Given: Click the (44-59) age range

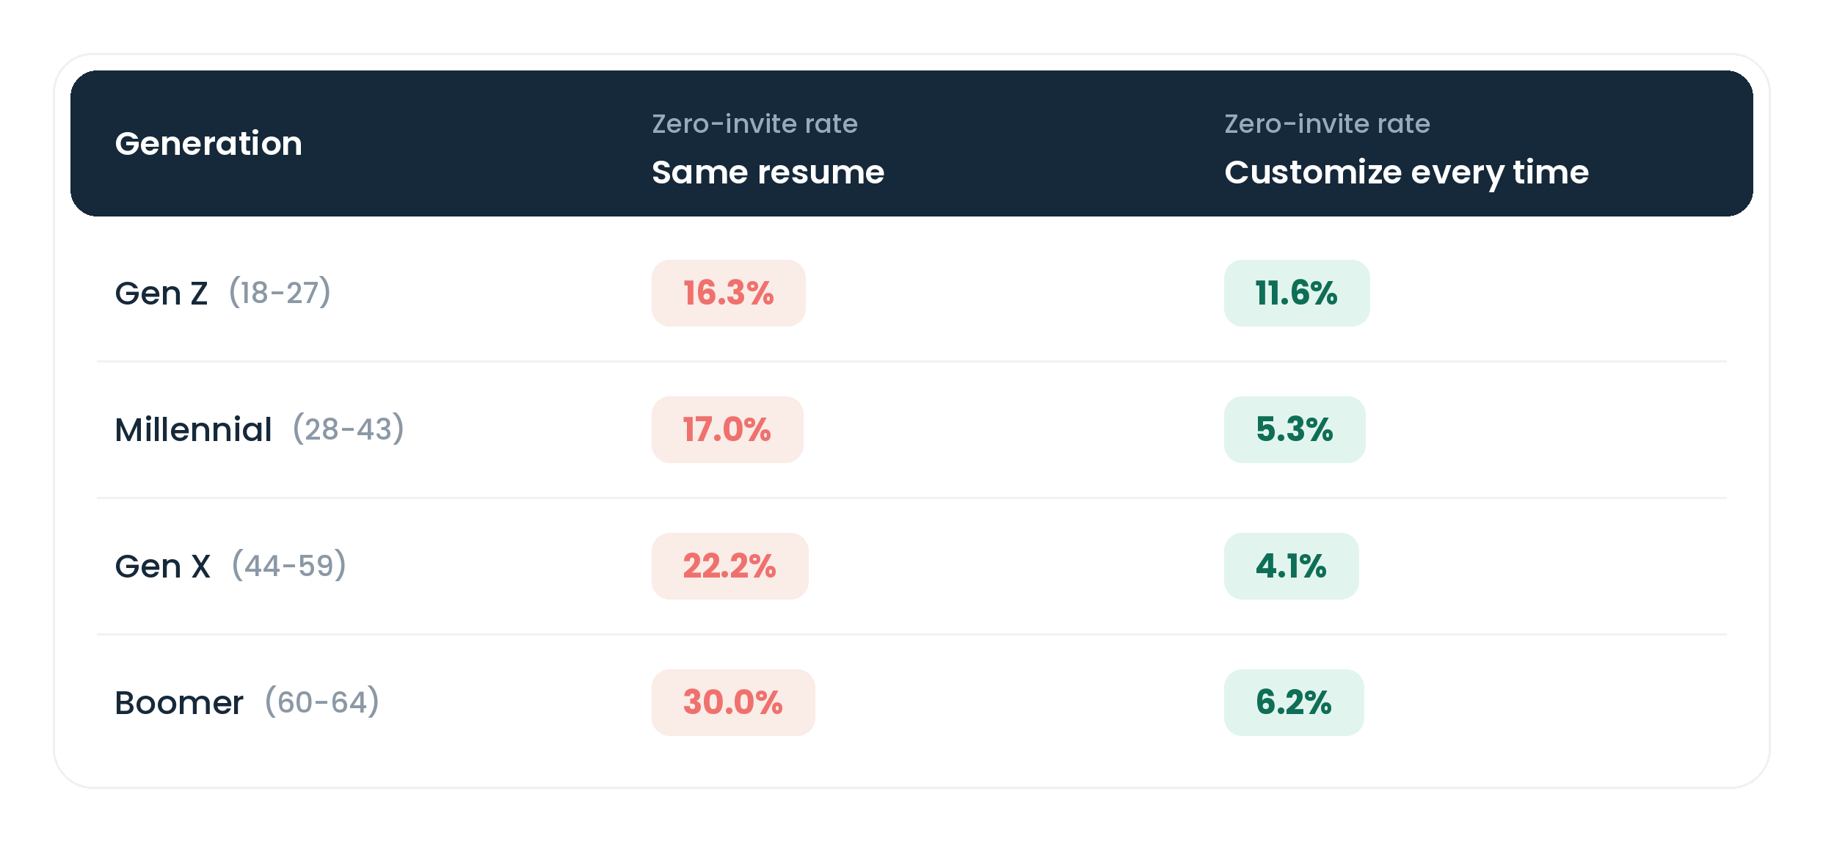Looking at the screenshot, I should [x=288, y=565].
